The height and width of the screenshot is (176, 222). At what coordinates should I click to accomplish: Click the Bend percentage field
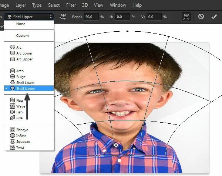pyautogui.click(x=91, y=17)
